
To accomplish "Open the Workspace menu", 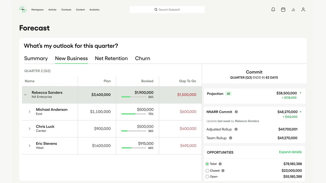I will tap(37, 10).
